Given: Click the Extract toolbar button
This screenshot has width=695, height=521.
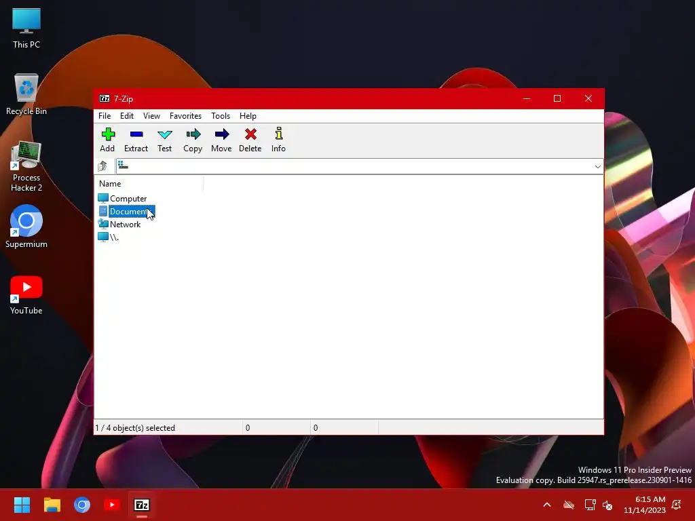Looking at the screenshot, I should tap(136, 140).
